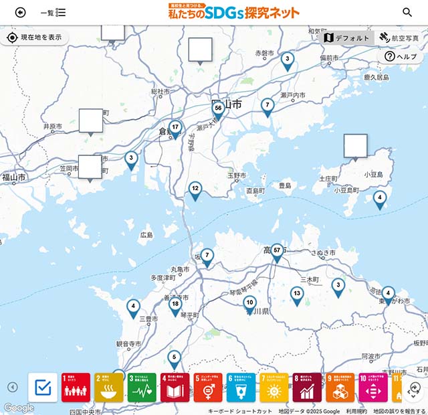Click the 観音寺市 map label
Screen dimensions: 428x415
pyautogui.click(x=128, y=343)
